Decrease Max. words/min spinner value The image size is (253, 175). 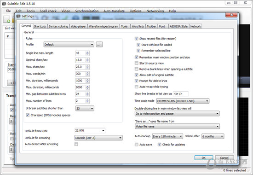(x=87, y=75)
